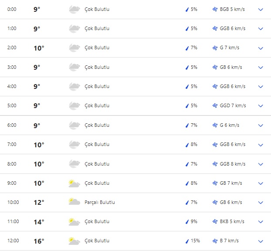Click the wind icon in 8:00 row
This screenshot has width=271, height=251.
[x=215, y=164]
